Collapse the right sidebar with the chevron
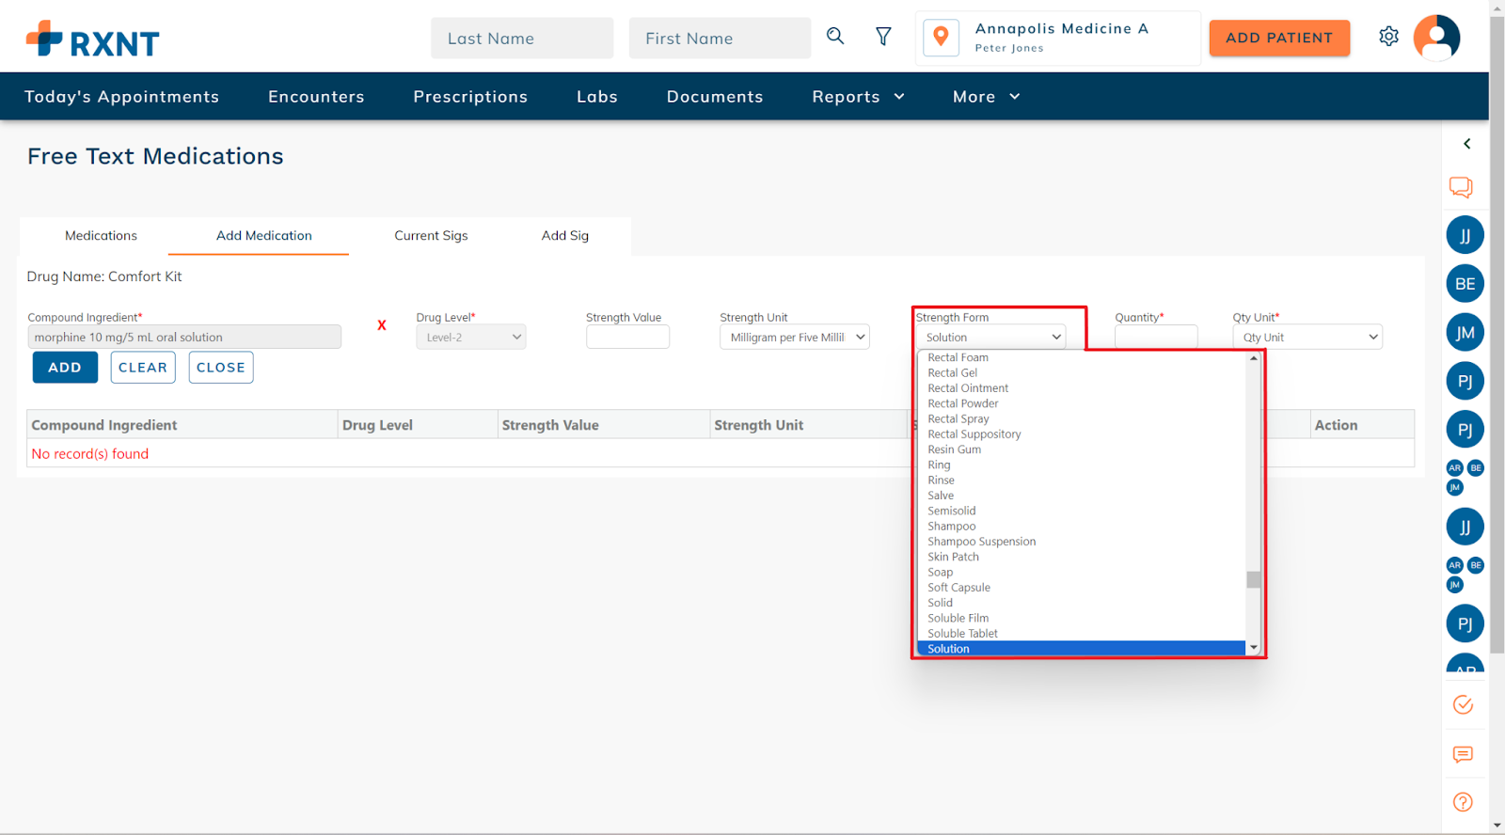Viewport: 1505px width, 835px height. click(x=1466, y=144)
